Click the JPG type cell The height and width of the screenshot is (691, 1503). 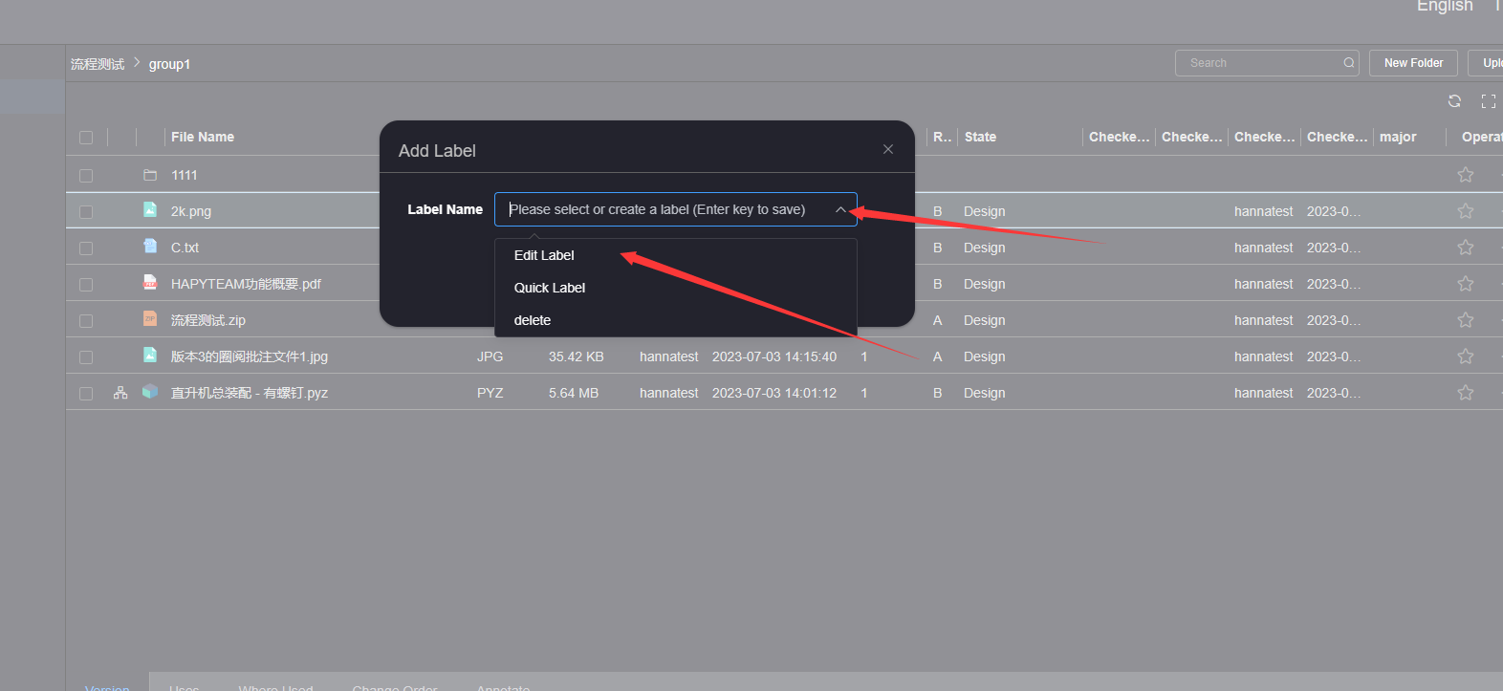pos(490,356)
